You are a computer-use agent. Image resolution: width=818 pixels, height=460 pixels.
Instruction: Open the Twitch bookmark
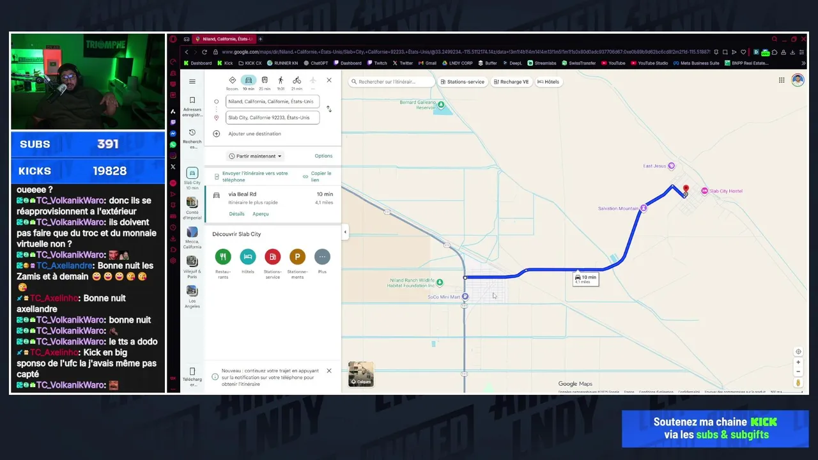pos(377,63)
